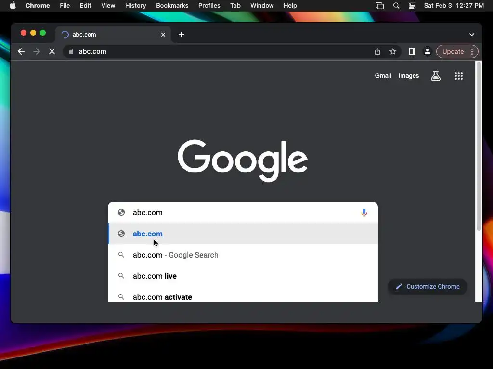Click the Update button
The image size is (493, 369).
coord(453,51)
